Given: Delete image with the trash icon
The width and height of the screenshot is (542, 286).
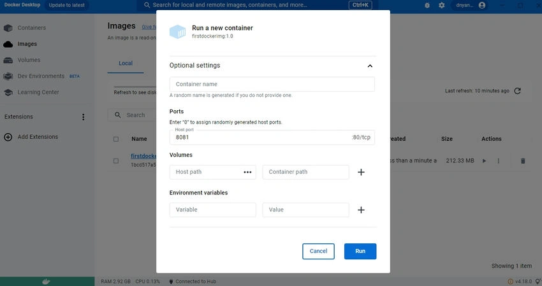Looking at the screenshot, I should 523,161.
